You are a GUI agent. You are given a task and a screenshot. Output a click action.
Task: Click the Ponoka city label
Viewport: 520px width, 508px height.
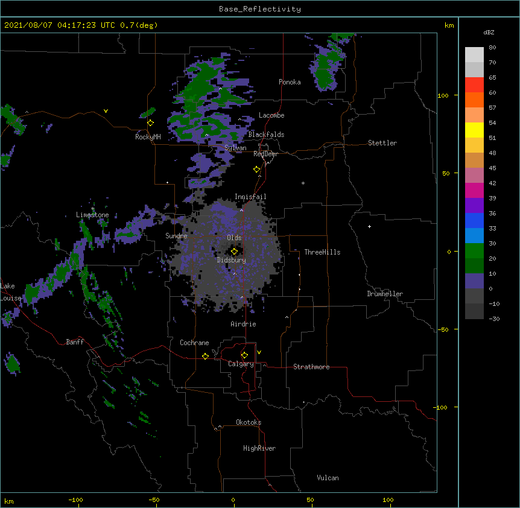tap(290, 82)
